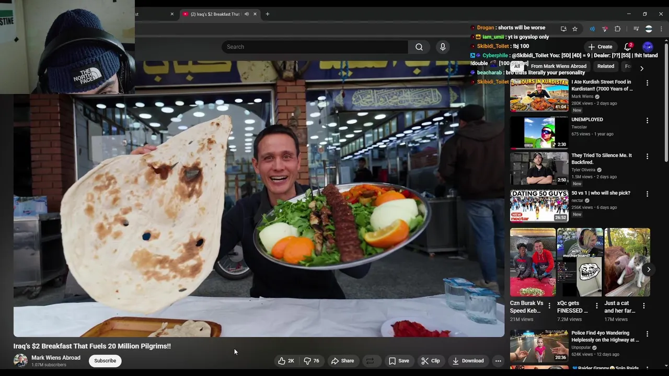Click the loop/repeat icon button
Image resolution: width=669 pixels, height=376 pixels.
click(x=370, y=361)
